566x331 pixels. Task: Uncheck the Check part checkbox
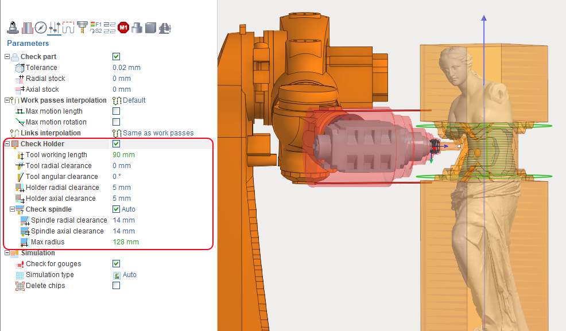point(116,57)
